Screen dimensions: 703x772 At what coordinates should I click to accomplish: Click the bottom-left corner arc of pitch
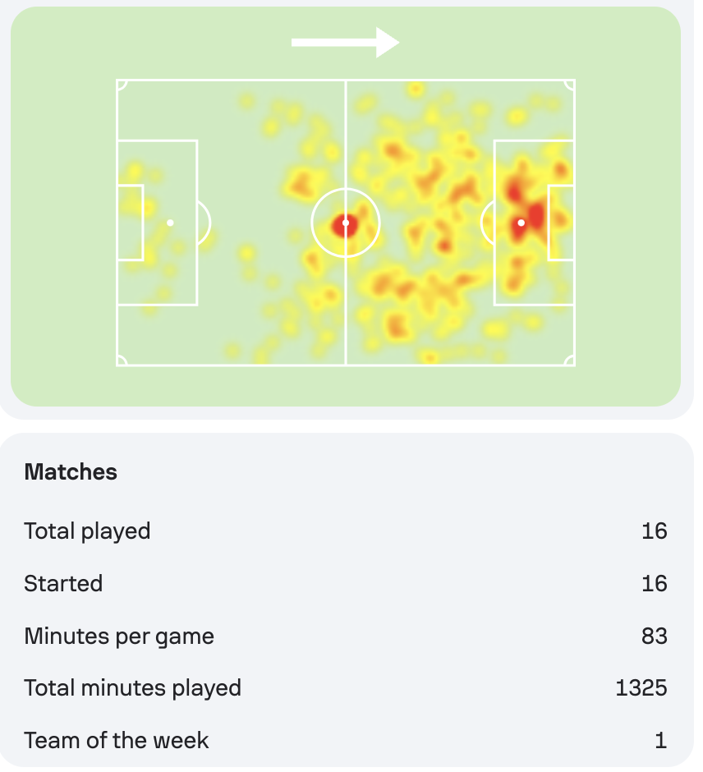coord(122,361)
